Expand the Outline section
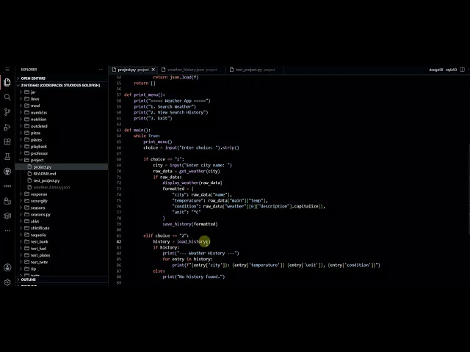 62,279
